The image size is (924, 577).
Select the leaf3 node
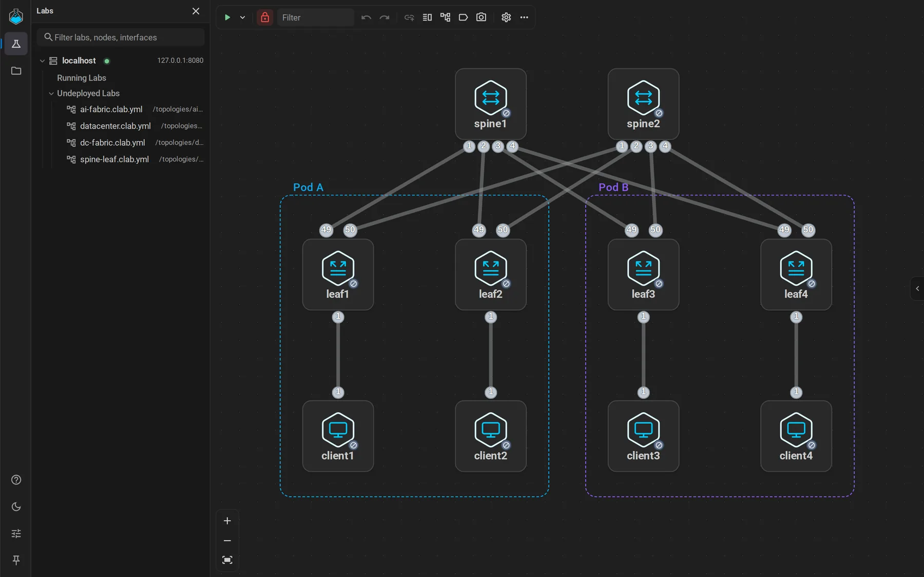tap(643, 274)
